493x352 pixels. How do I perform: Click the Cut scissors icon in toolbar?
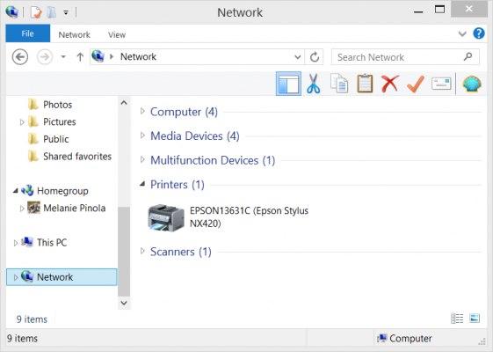coord(314,84)
